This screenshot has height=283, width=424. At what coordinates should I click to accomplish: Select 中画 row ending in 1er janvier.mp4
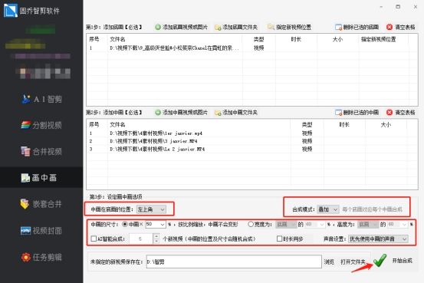tap(156, 133)
